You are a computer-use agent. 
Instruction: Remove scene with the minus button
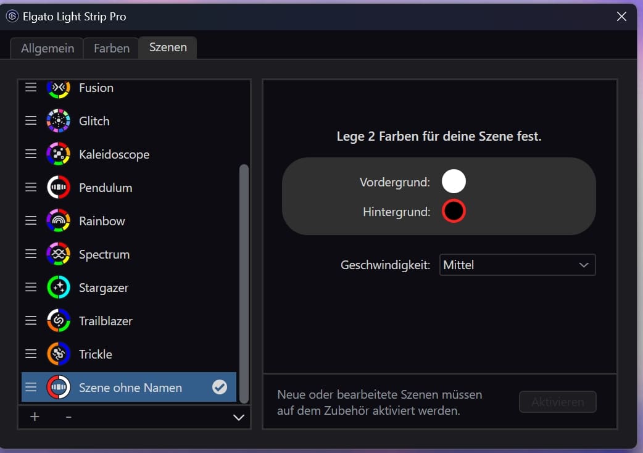68,417
